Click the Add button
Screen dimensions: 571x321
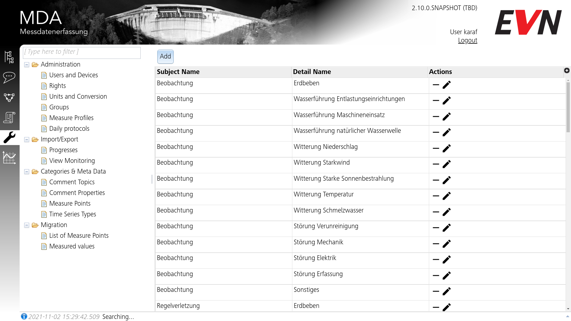165,56
